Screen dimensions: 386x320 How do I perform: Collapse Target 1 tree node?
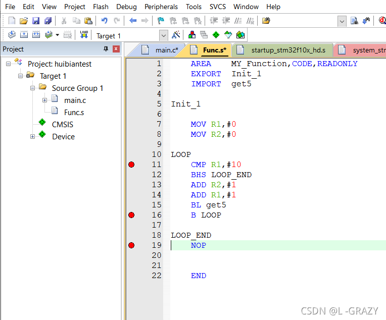coord(20,76)
